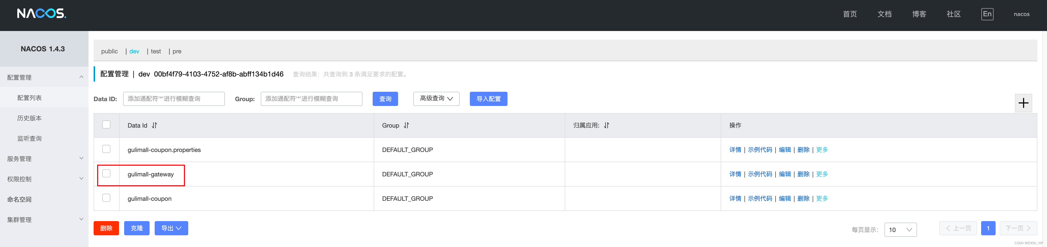Open 详情 for gulimall-gateway
The height and width of the screenshot is (247, 1047).
pyautogui.click(x=735, y=174)
